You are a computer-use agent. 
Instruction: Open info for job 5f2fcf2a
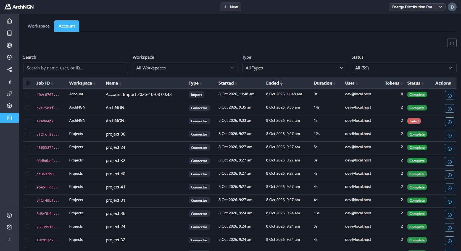click(450, 135)
